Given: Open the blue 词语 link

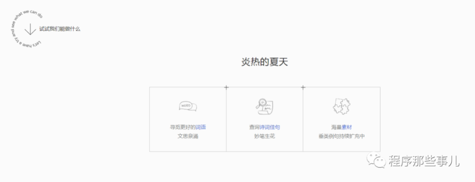Looking at the screenshot, I should click(x=201, y=127).
